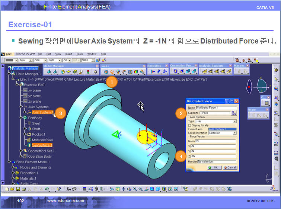
Task: Click the first Connection Properties icon
Action: [175, 71]
